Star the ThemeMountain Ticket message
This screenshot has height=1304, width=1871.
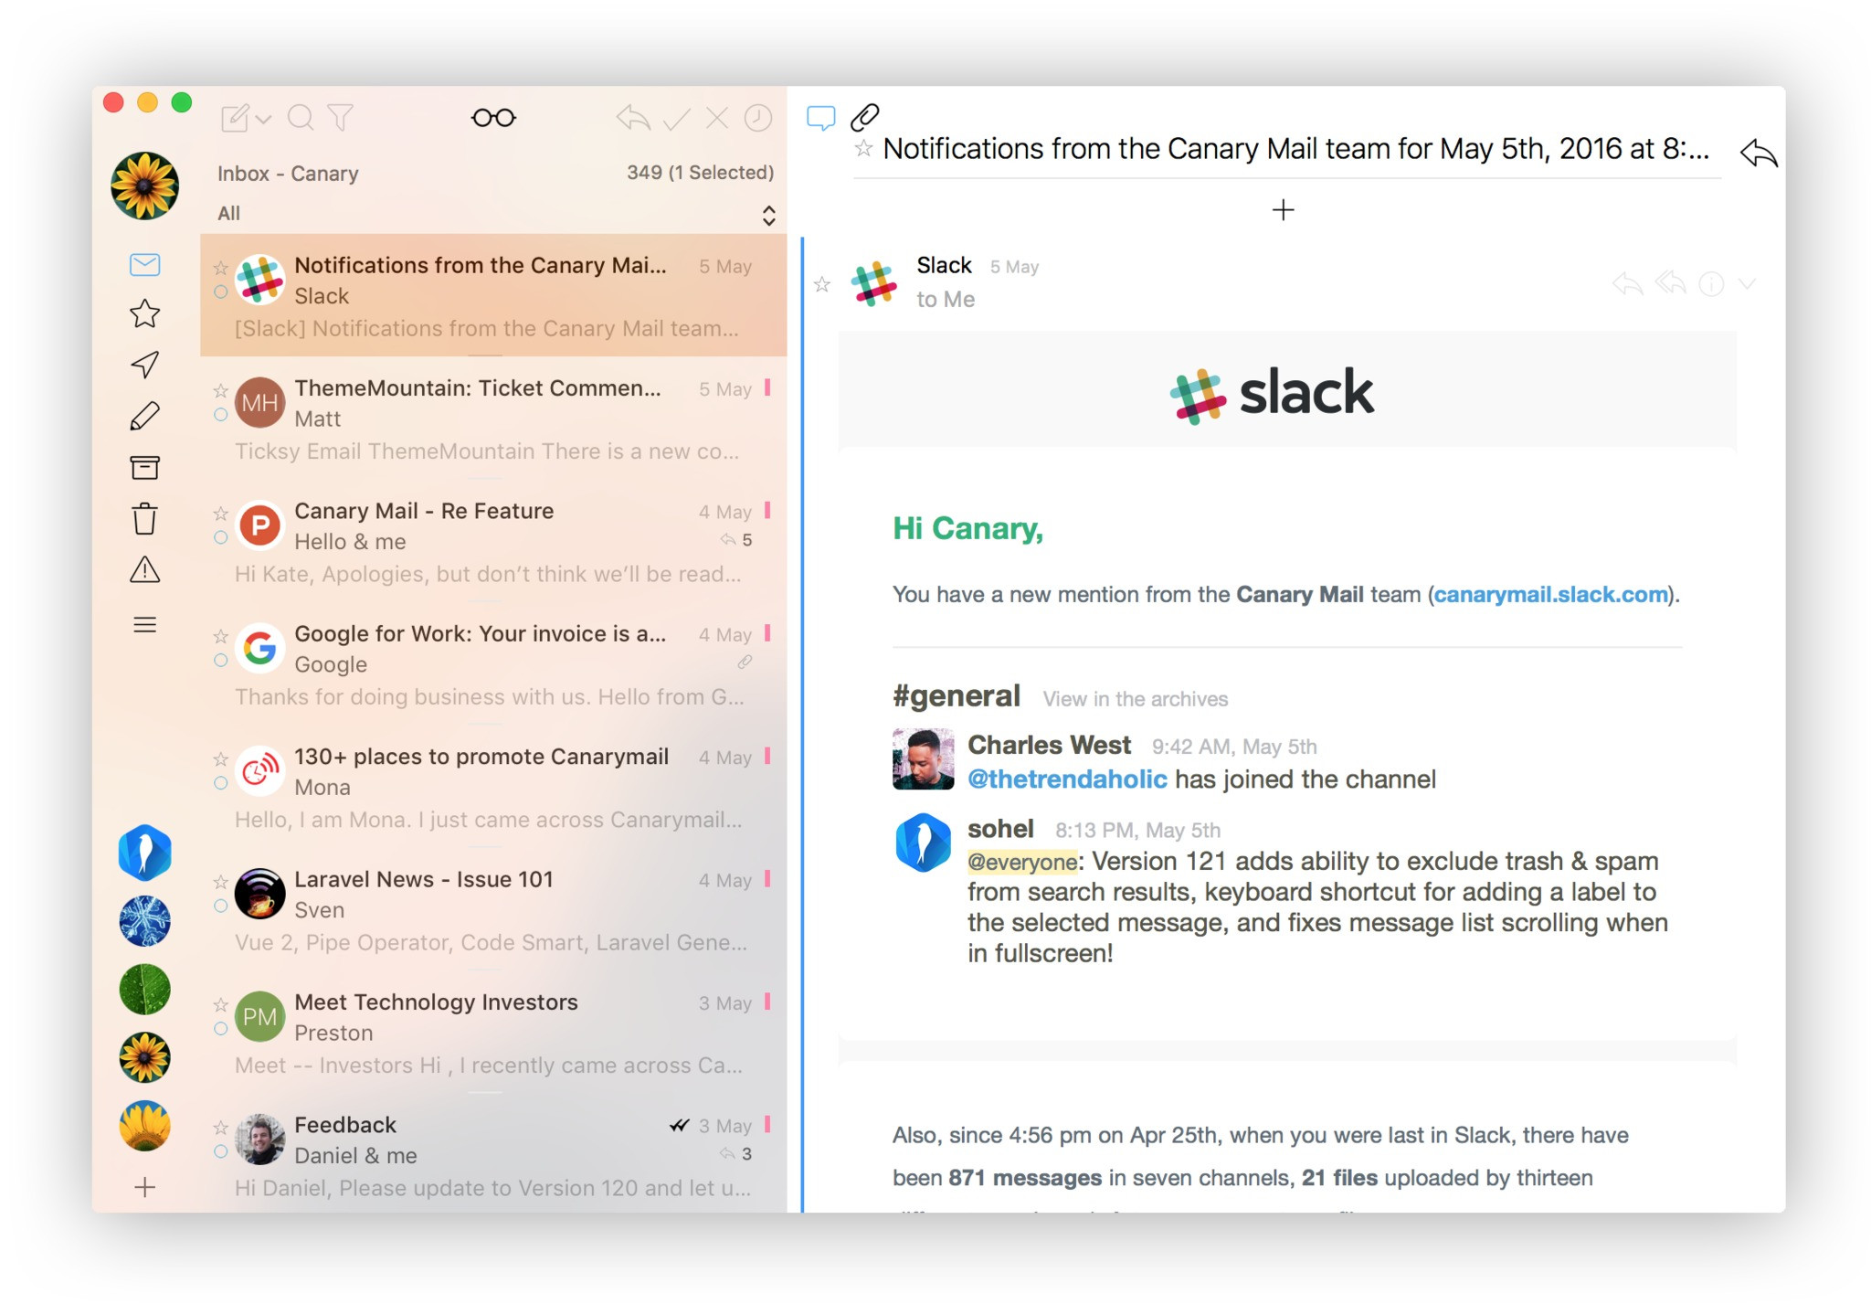click(x=221, y=390)
